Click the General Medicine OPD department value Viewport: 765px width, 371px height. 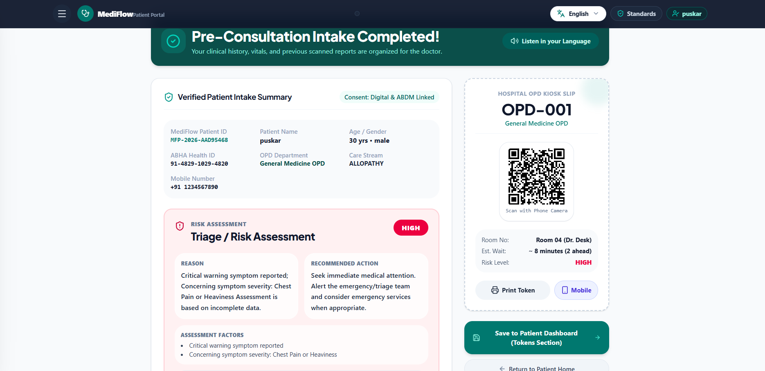[x=292, y=164]
